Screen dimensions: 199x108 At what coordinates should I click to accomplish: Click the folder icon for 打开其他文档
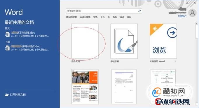[x=7, y=95]
